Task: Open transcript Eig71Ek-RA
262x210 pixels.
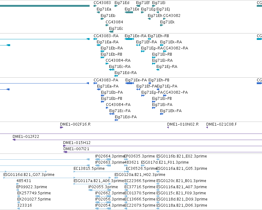Action: tap(171, 42)
